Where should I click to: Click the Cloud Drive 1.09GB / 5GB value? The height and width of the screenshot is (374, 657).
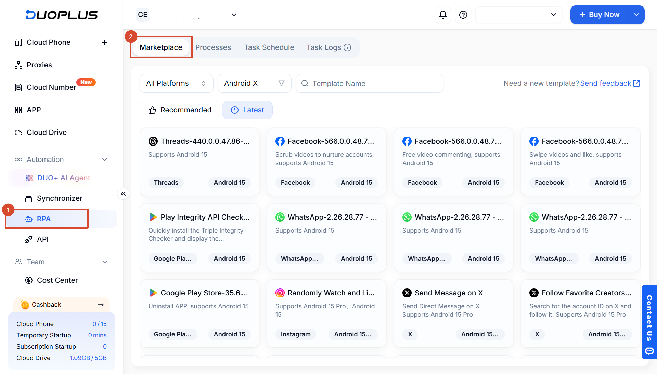[88, 358]
